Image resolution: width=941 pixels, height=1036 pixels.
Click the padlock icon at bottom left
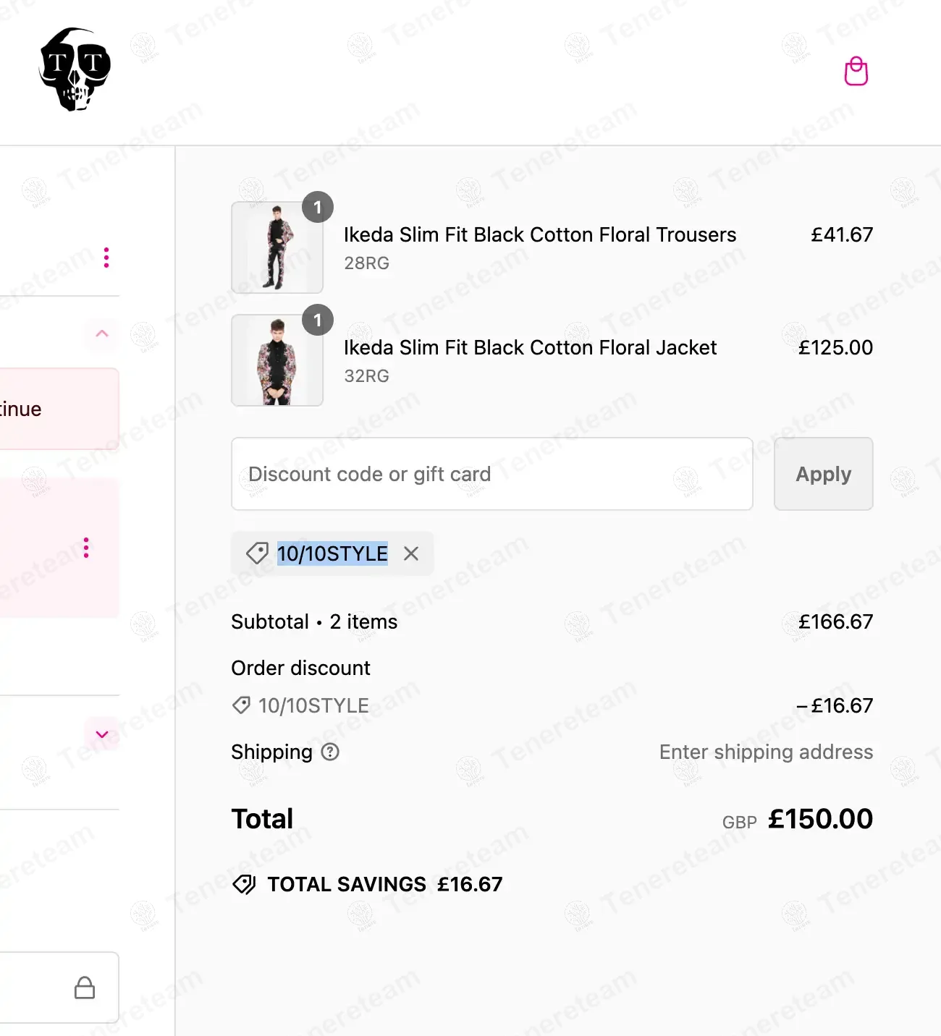(85, 988)
